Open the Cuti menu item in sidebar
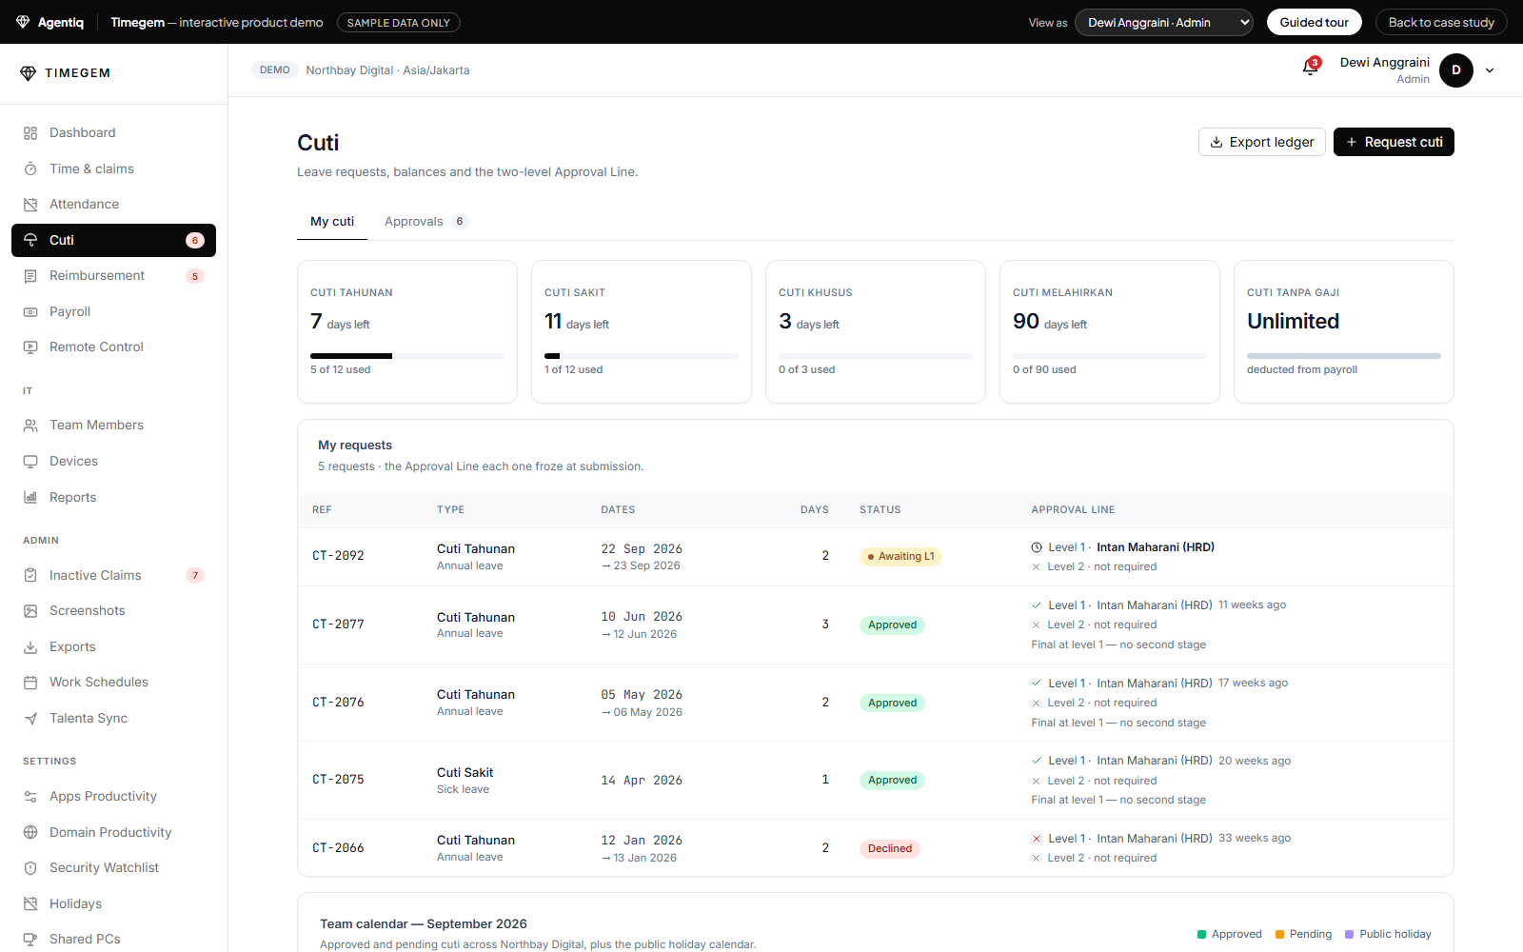 pos(113,240)
